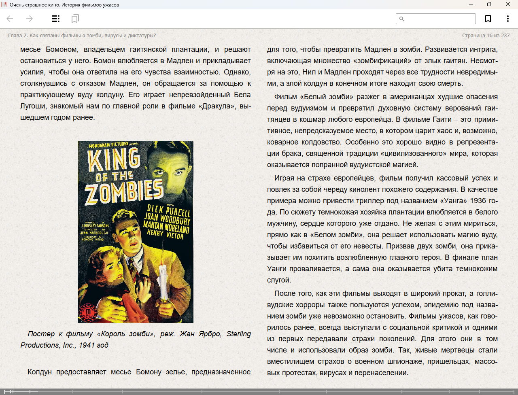
Task: Go back to the previous location
Action: click(x=10, y=19)
